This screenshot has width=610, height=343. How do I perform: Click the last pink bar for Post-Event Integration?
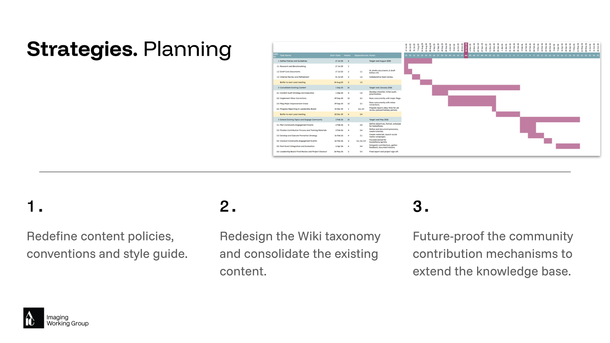point(568,146)
